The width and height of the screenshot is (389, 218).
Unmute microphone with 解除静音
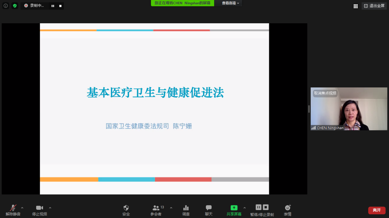coord(13,210)
